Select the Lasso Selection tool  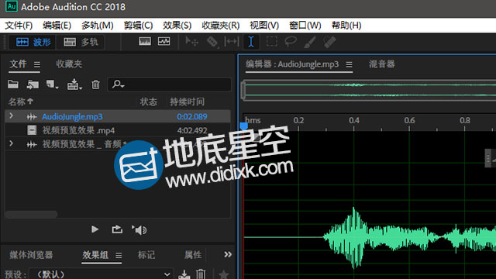[291, 42]
